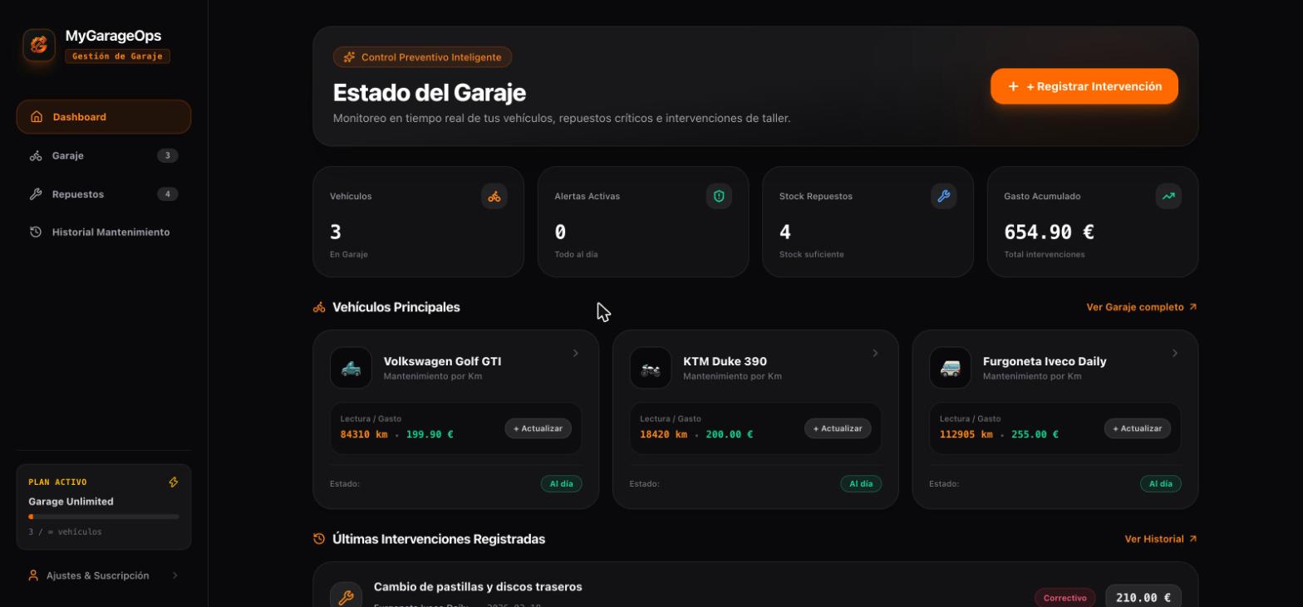This screenshot has height=607, width=1303.
Task: Click the 112905 km reading
Action: tap(966, 434)
